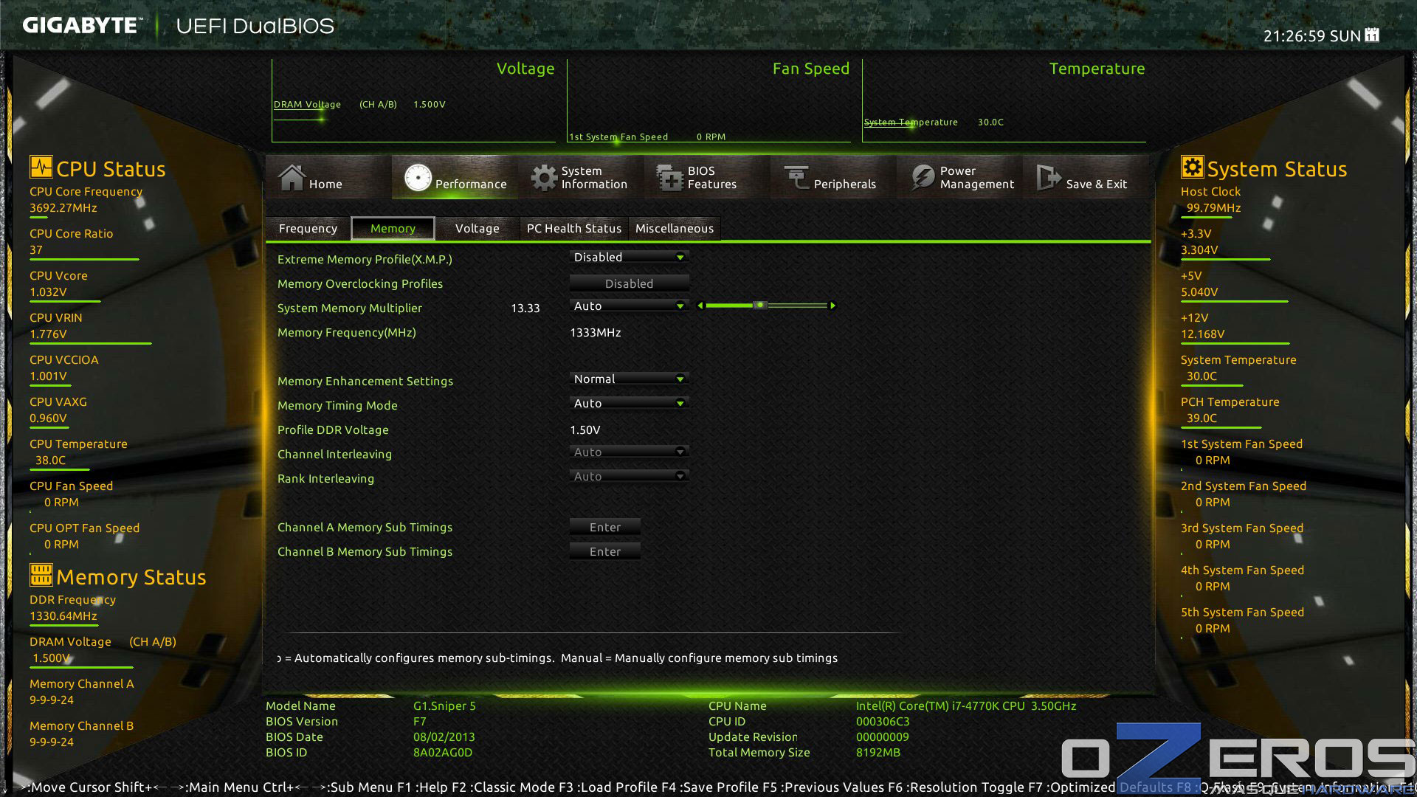Click the Extreme Memory Profile(X.M.P.) label
1417x797 pixels.
point(365,259)
